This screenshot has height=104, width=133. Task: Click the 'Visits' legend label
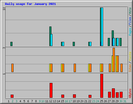130,57
